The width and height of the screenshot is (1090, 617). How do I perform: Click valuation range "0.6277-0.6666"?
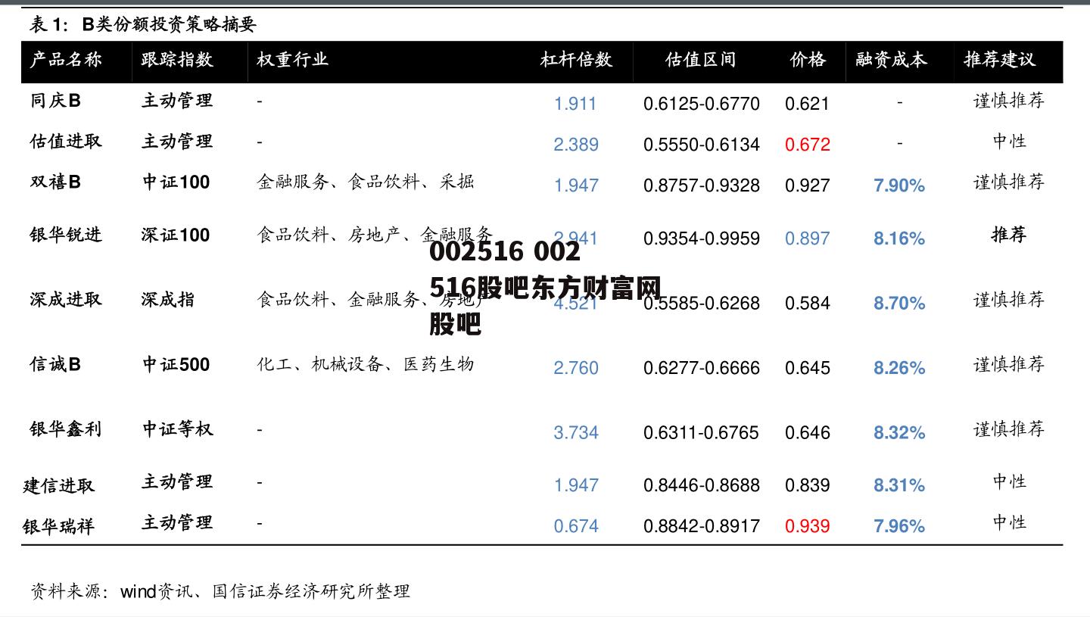702,368
